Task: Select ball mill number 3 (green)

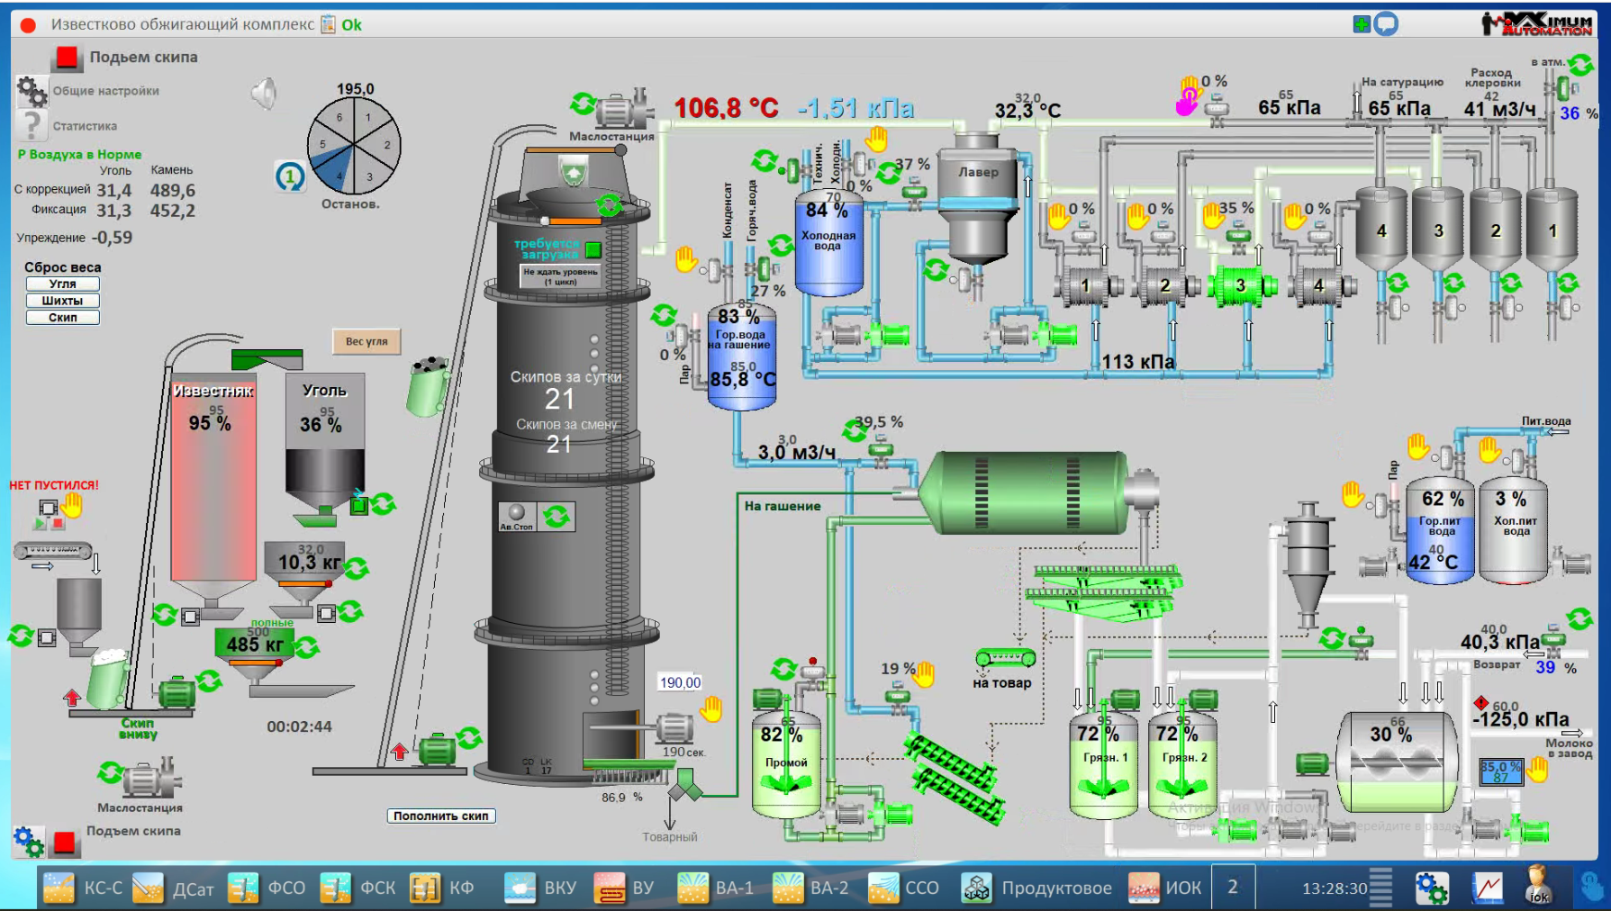Action: 1240,285
